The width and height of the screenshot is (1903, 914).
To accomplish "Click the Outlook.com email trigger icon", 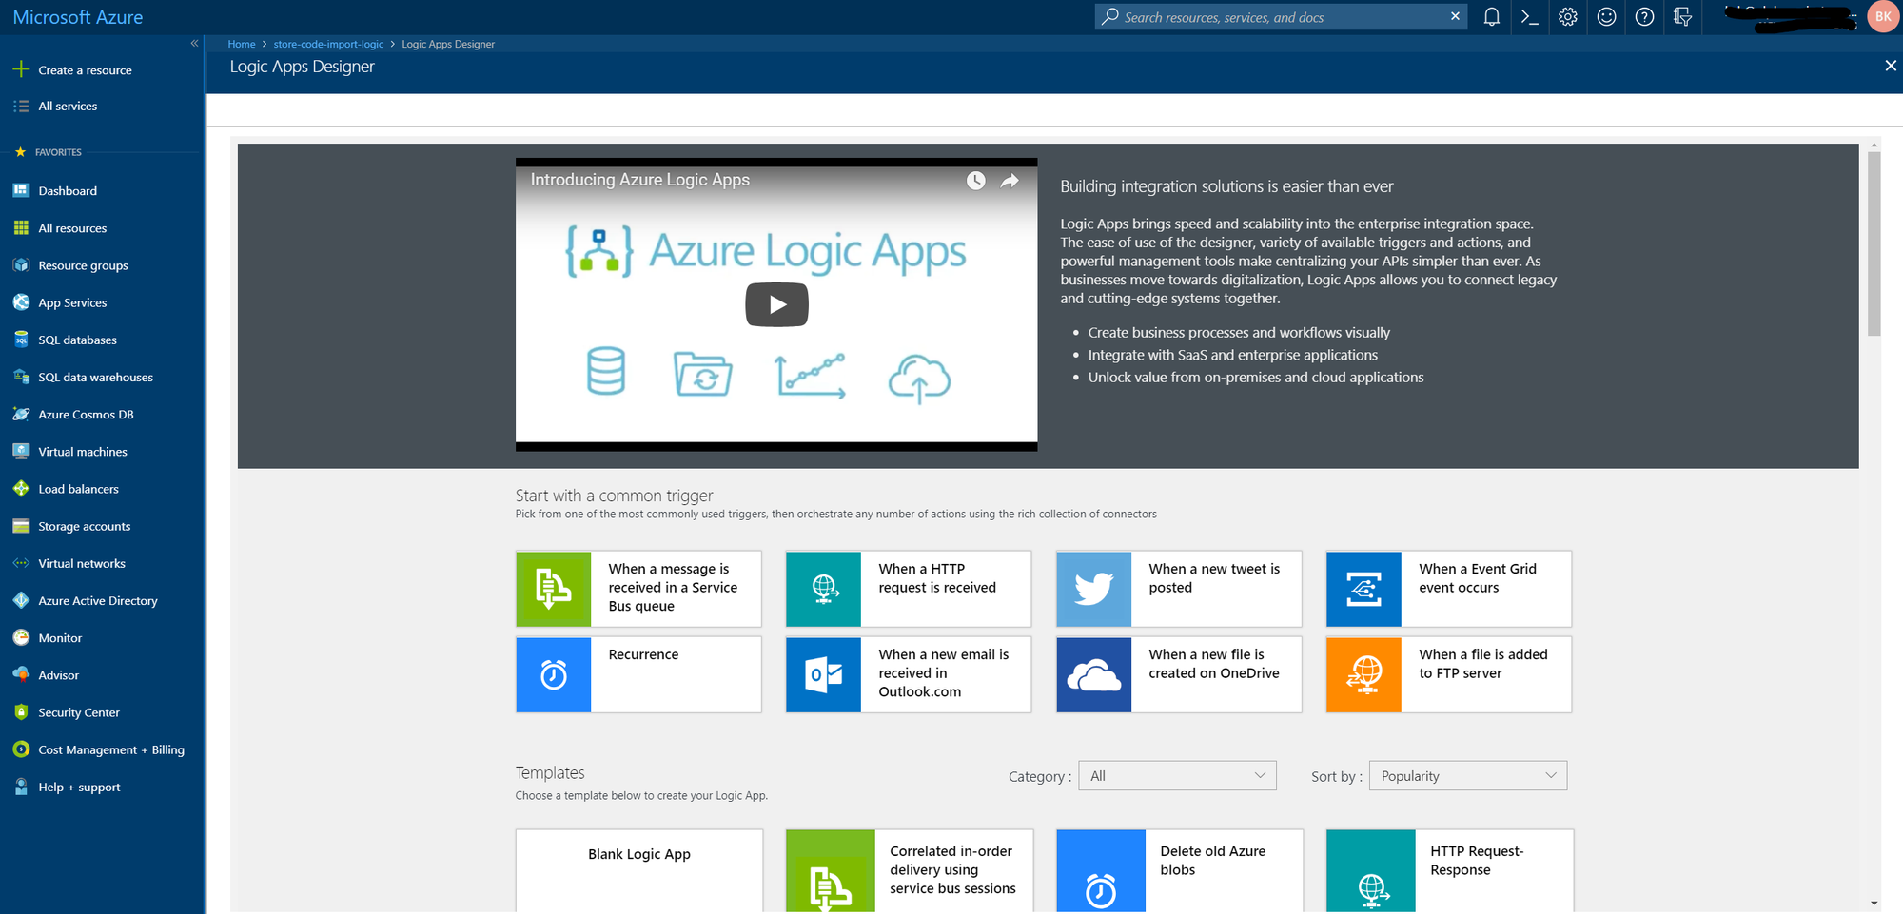I will 823,674.
